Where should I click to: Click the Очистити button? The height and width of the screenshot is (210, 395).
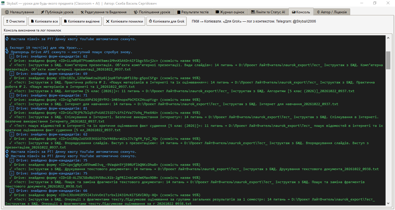tap(16, 21)
